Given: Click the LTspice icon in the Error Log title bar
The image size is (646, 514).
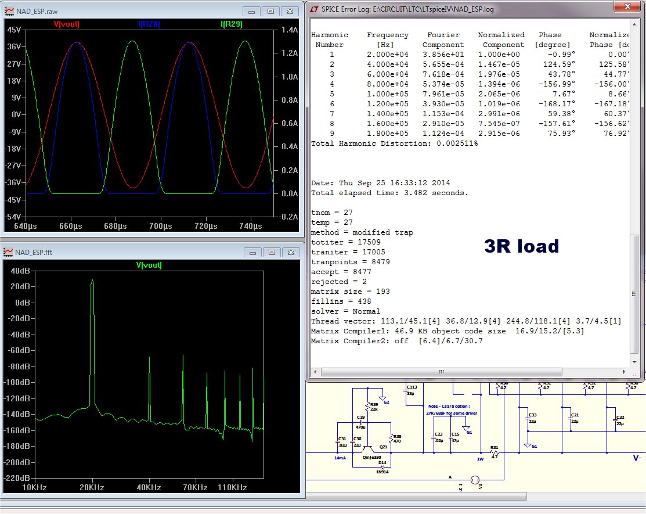Looking at the screenshot, I should point(315,9).
